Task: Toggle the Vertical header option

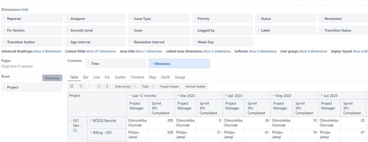Action: click(x=196, y=86)
